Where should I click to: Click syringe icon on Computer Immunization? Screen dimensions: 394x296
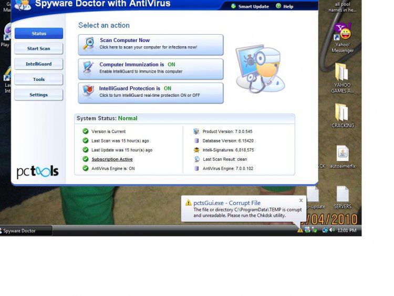[88, 68]
